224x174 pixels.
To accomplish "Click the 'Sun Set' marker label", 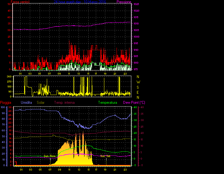I will click(105, 156).
